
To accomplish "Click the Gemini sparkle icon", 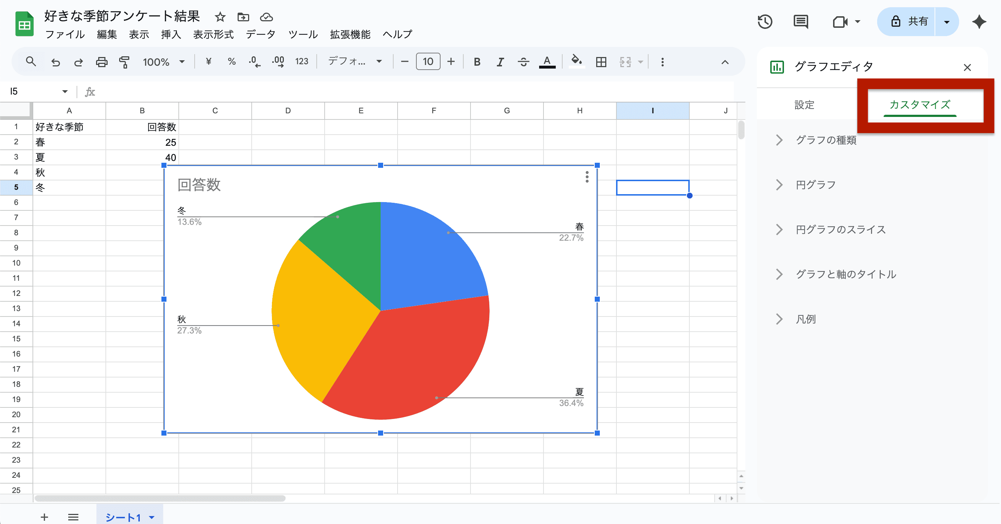I will point(979,22).
